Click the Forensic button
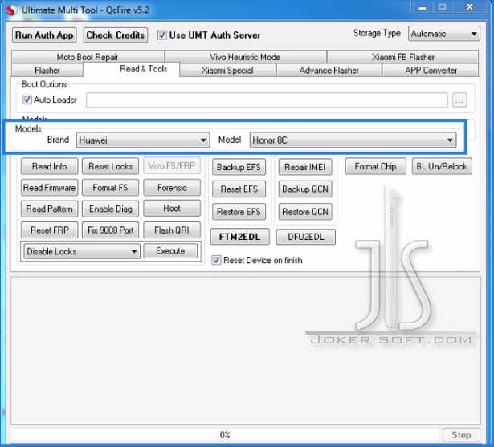 172,188
